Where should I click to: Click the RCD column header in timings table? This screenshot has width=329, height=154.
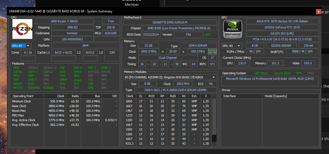[151, 96]
